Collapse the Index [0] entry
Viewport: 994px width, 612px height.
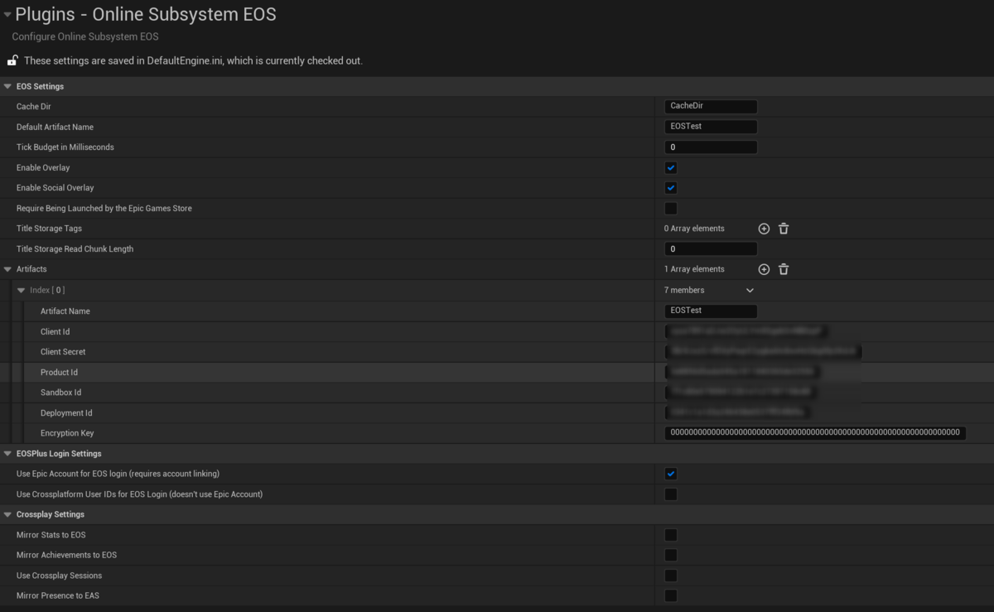(x=22, y=290)
